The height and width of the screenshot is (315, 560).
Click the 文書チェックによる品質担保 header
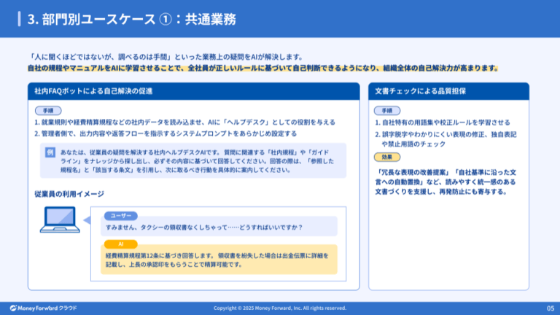point(448,91)
